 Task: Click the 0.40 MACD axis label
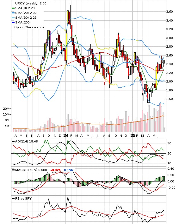[x=170, y=169]
